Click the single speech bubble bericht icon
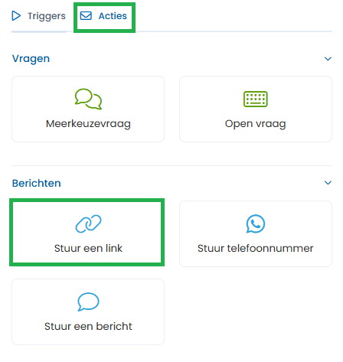Image resolution: width=343 pixels, height=362 pixels. click(x=88, y=302)
